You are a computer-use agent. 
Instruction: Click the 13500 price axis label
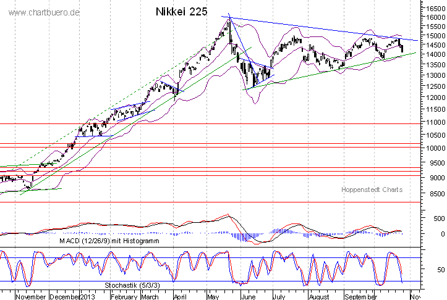436,65
